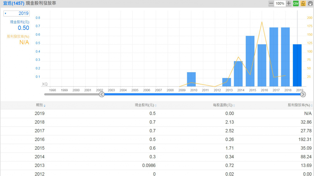Sort by 期別 column header
The width and height of the screenshot is (314, 176).
pyautogui.click(x=41, y=105)
